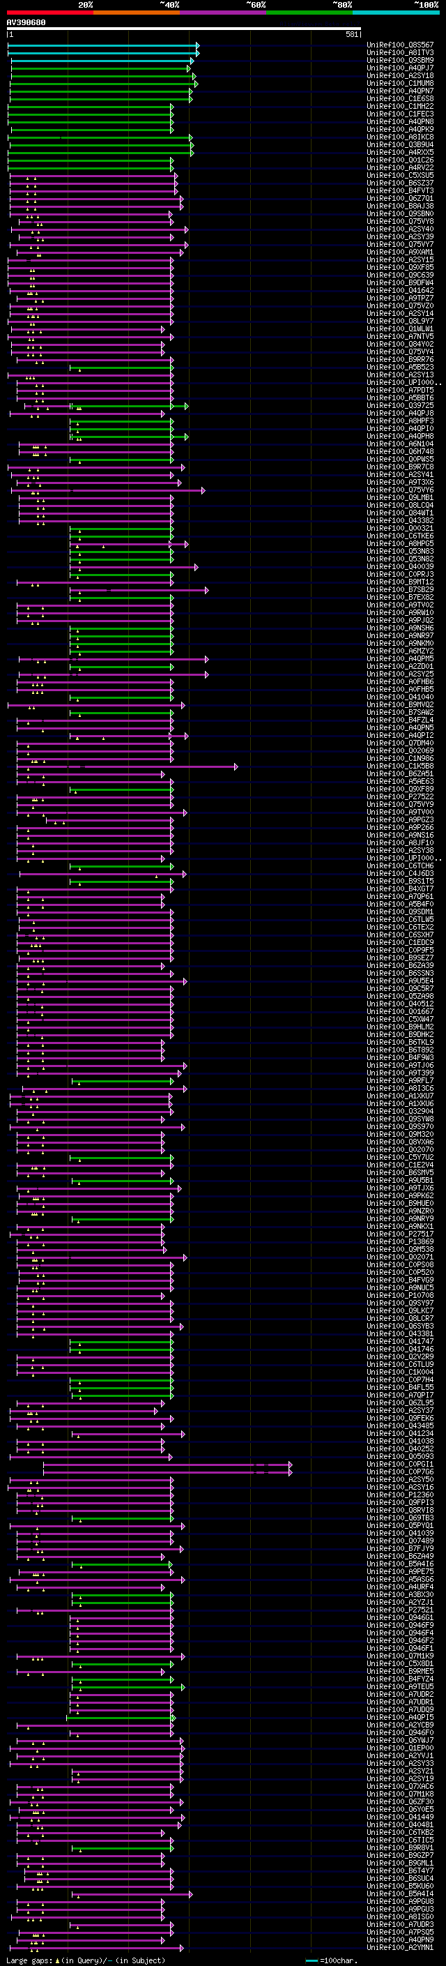Select hit UniRef100_A4QPK9

(x=400, y=129)
